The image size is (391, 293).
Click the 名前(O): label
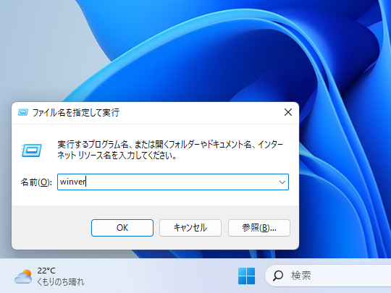[x=36, y=182]
